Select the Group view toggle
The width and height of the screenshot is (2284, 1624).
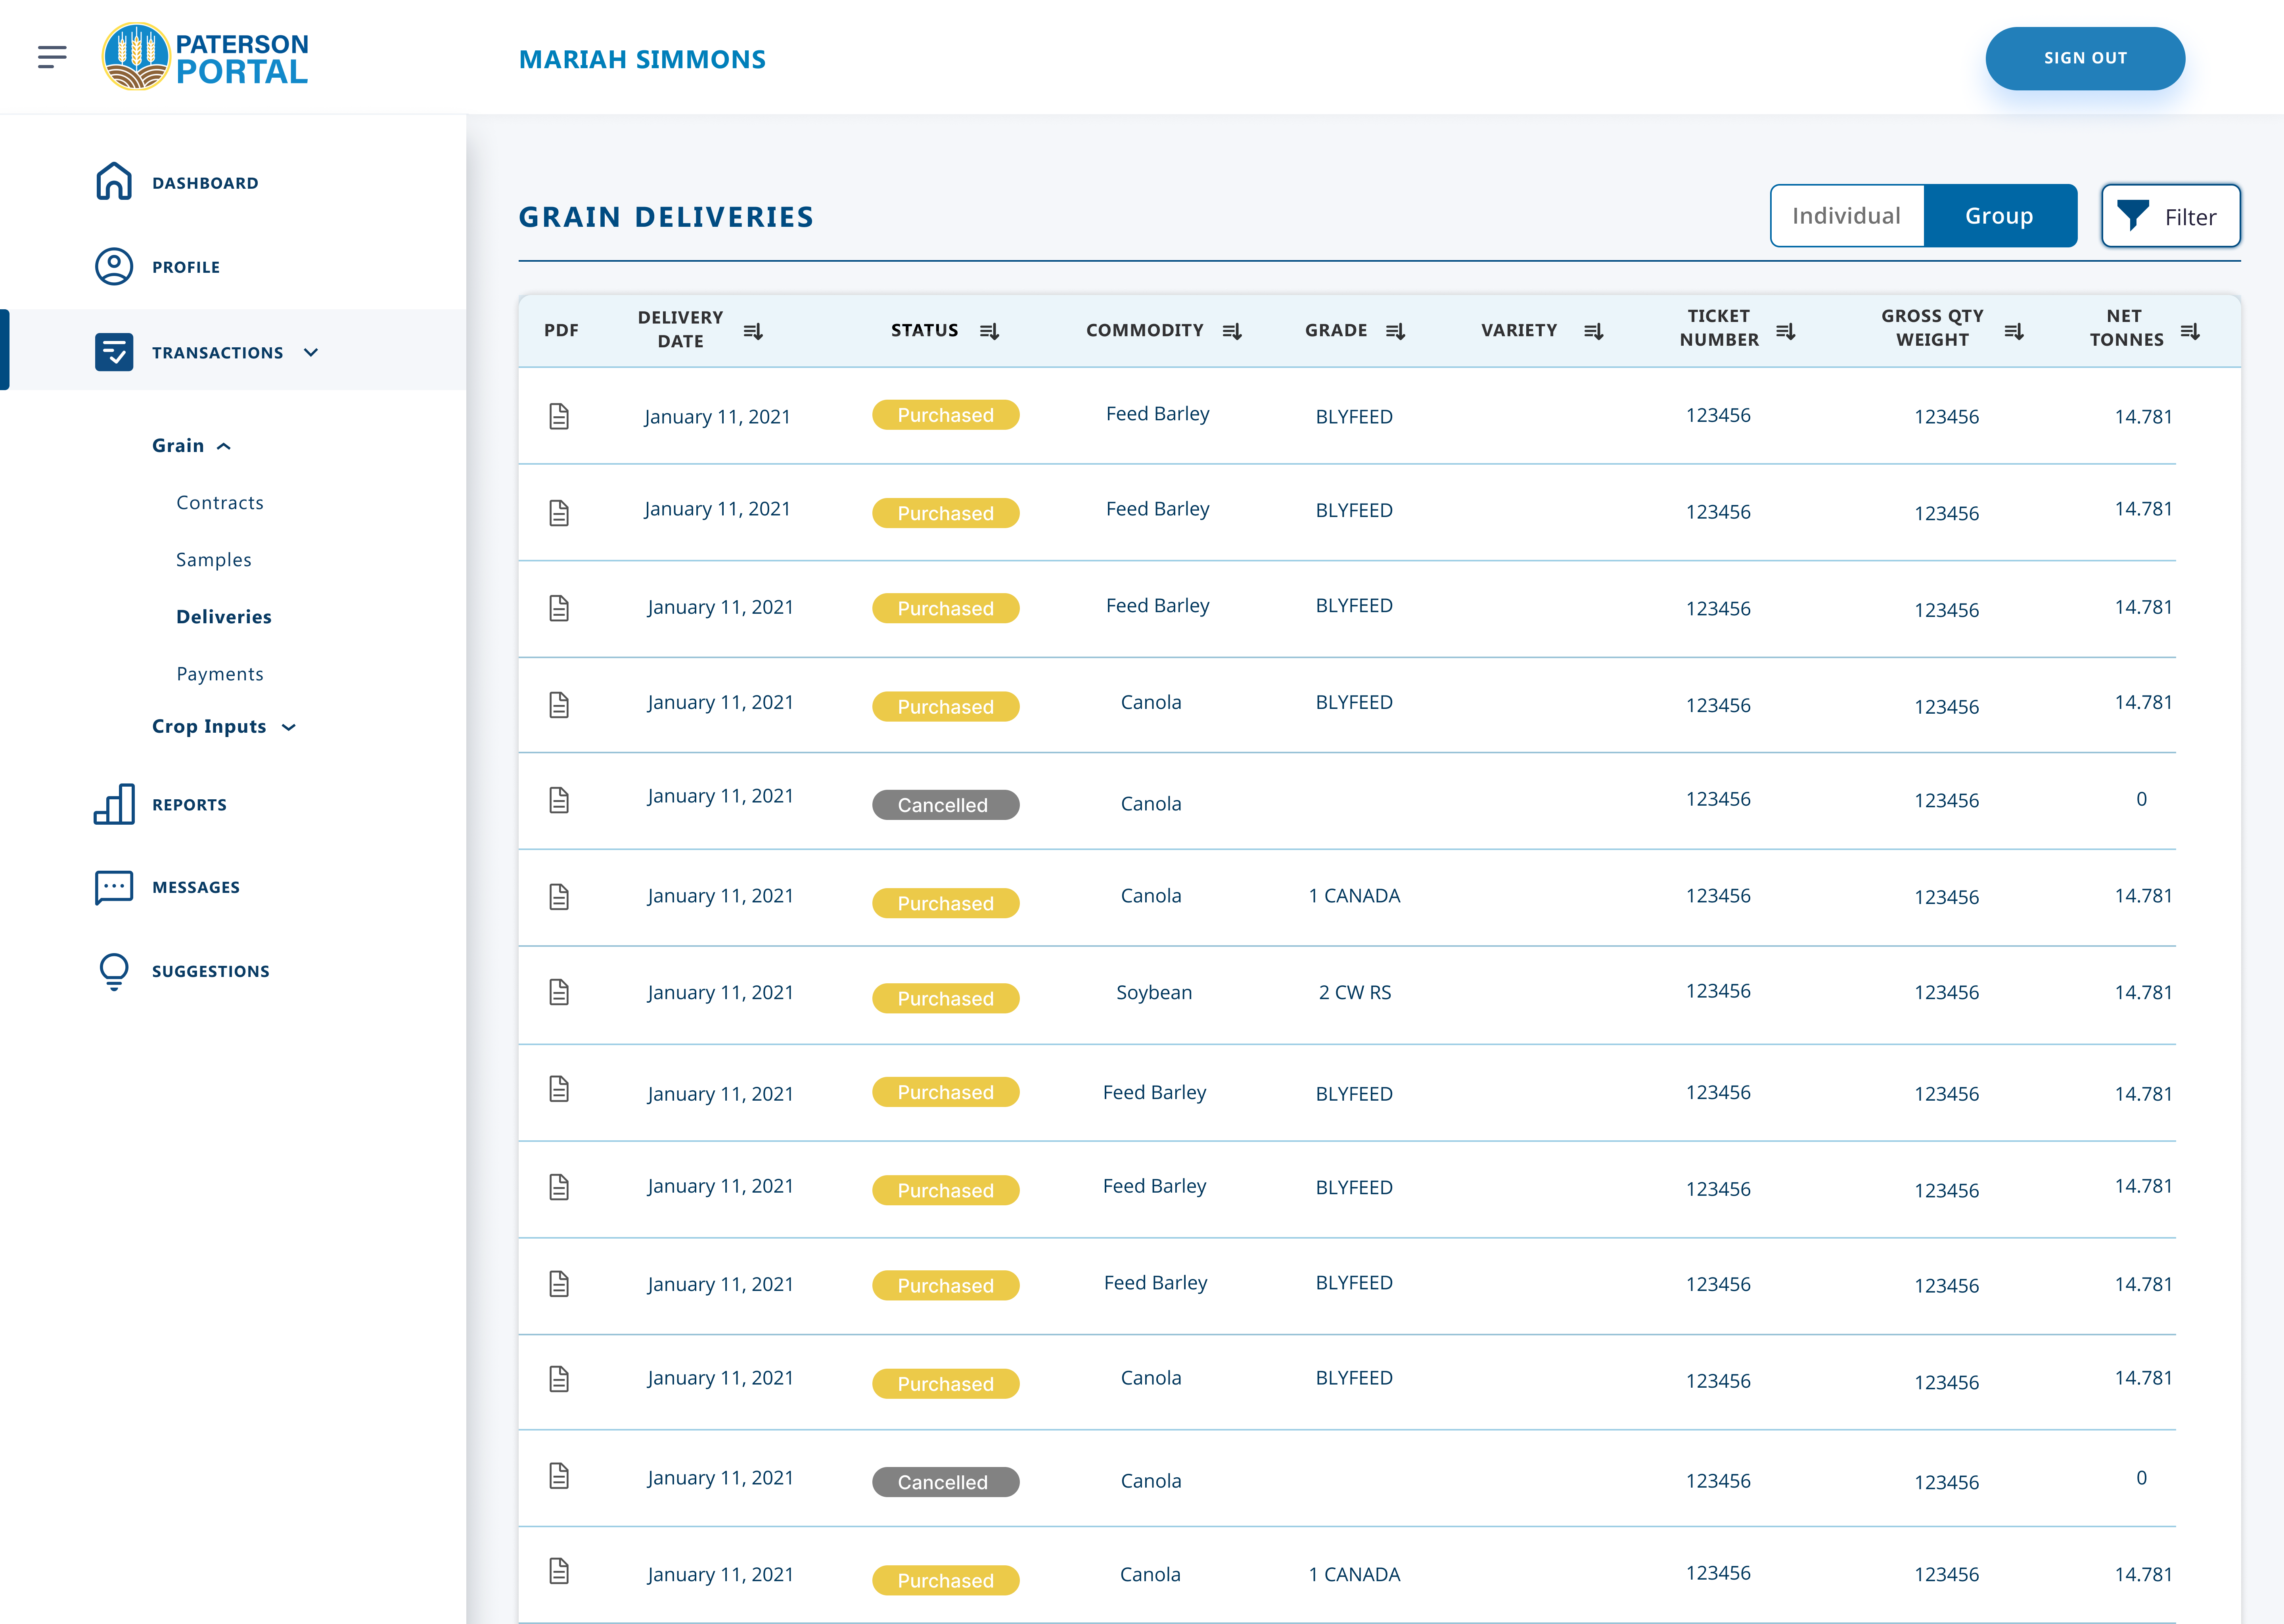coord(1999,216)
